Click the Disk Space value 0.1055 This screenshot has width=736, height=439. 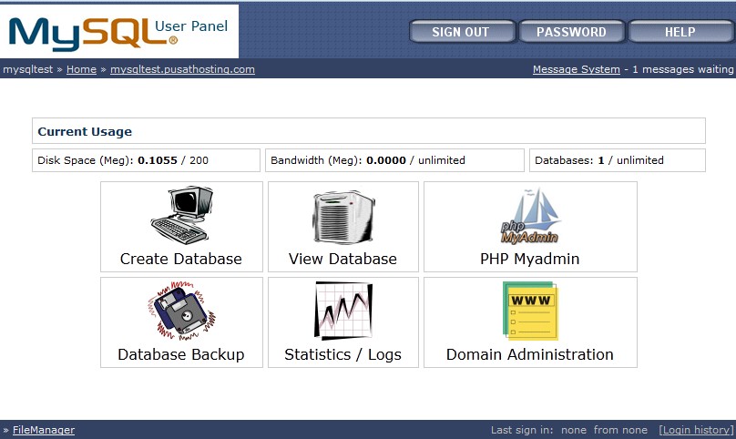[158, 160]
